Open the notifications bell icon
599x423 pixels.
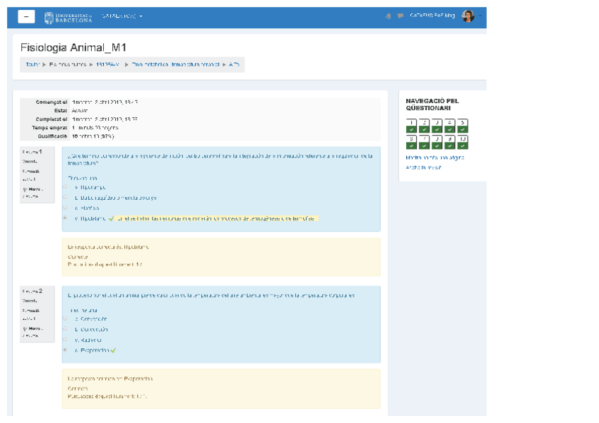[x=388, y=16]
